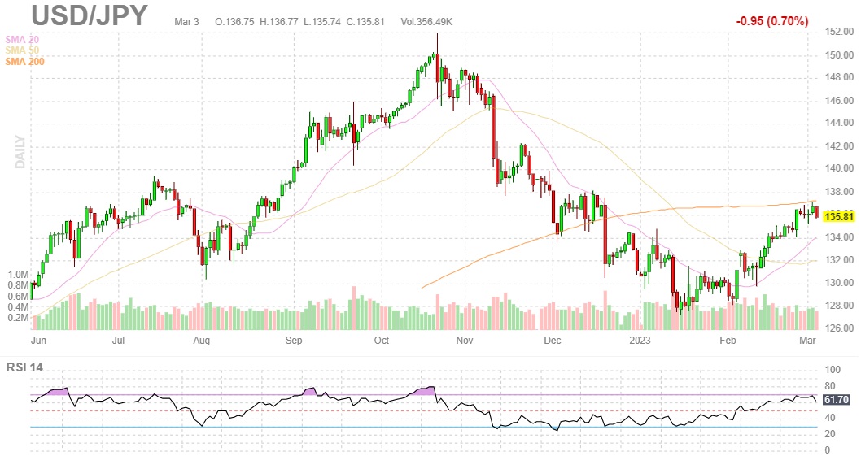861x456 pixels.
Task: Click the 128.00 price axis label
Action: [840, 306]
